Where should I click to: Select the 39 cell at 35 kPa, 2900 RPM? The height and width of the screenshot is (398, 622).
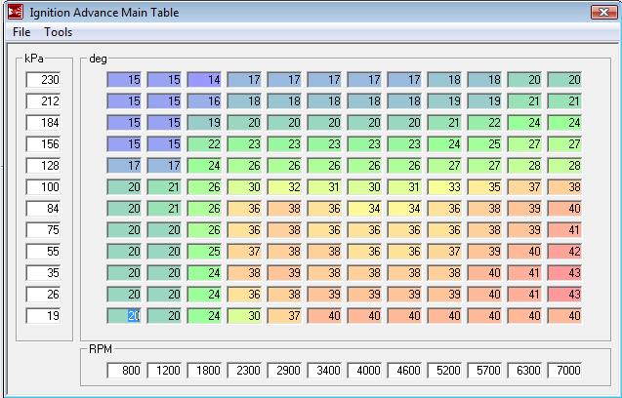[x=284, y=273]
